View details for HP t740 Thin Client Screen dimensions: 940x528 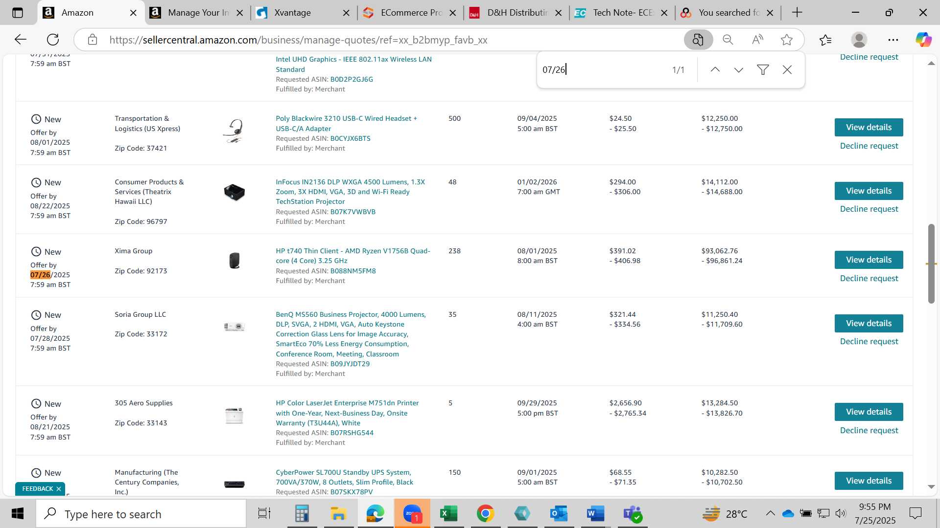pyautogui.click(x=869, y=260)
